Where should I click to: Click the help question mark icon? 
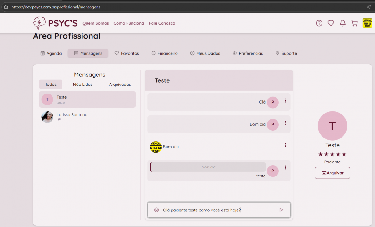tap(319, 23)
